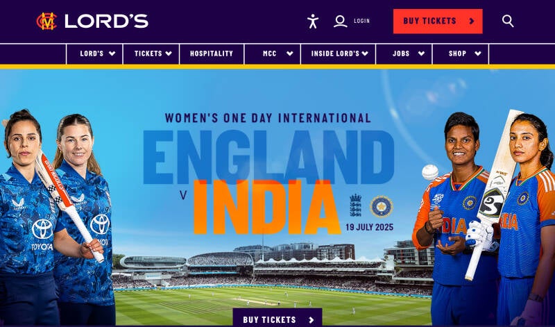
Task: Click the arrow on header Buy Tickets
Action: [x=472, y=21]
